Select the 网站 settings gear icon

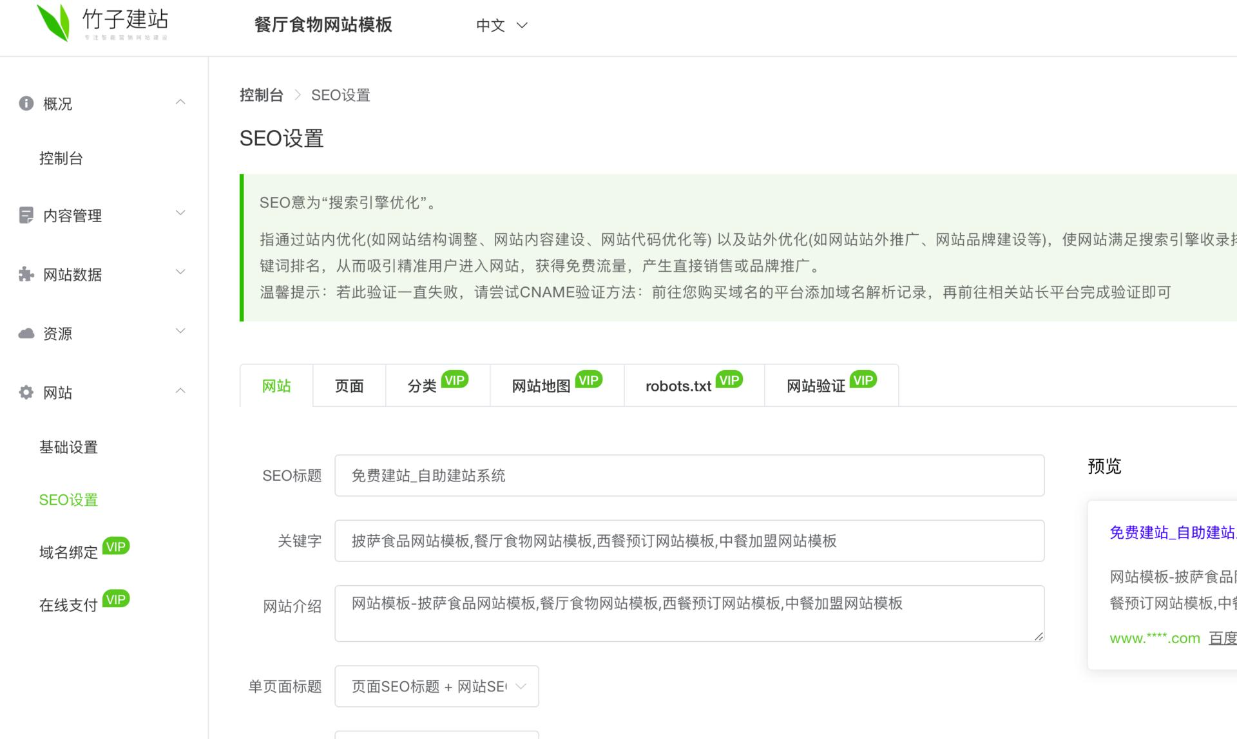[x=26, y=392]
